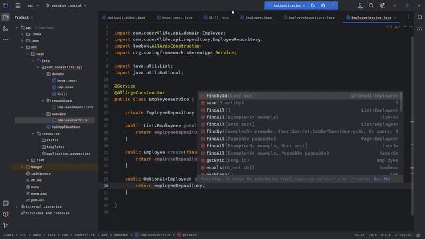The image size is (425, 239).
Task: Switch to Skill.java tab
Action: click(216, 17)
